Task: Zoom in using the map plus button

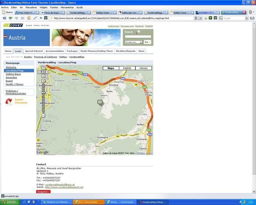Action: point(43,81)
